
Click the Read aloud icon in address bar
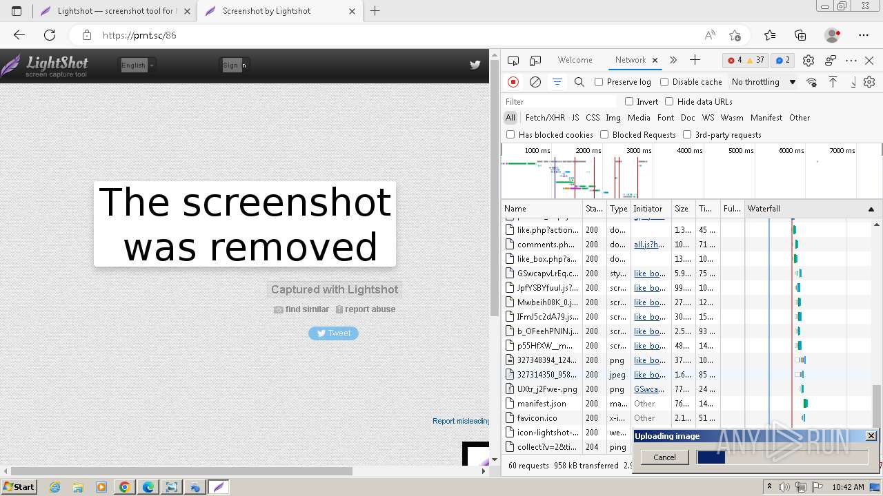tap(710, 35)
